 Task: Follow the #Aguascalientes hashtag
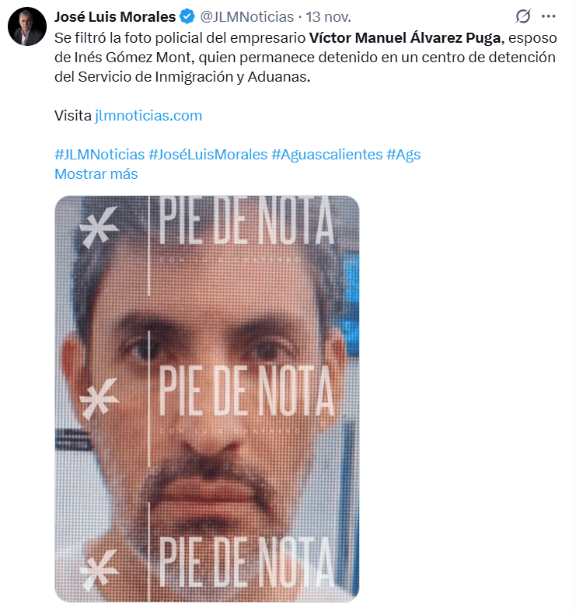tap(326, 154)
